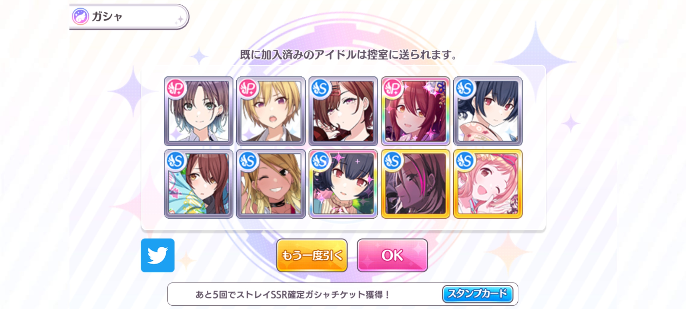Select winking tanned blonde idol card
This screenshot has height=309, width=686.
pos(271,184)
